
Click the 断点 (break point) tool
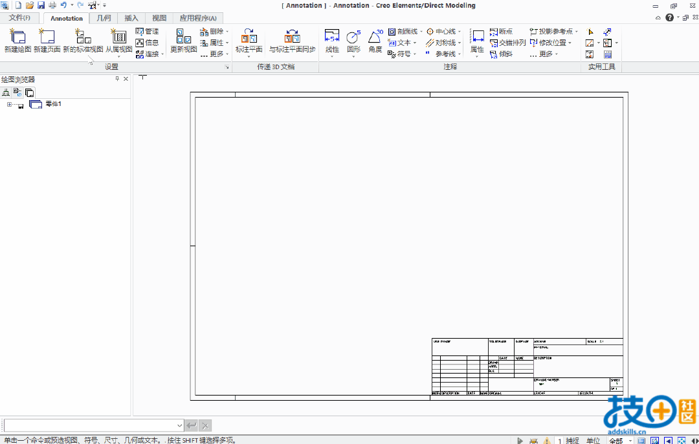coord(501,32)
